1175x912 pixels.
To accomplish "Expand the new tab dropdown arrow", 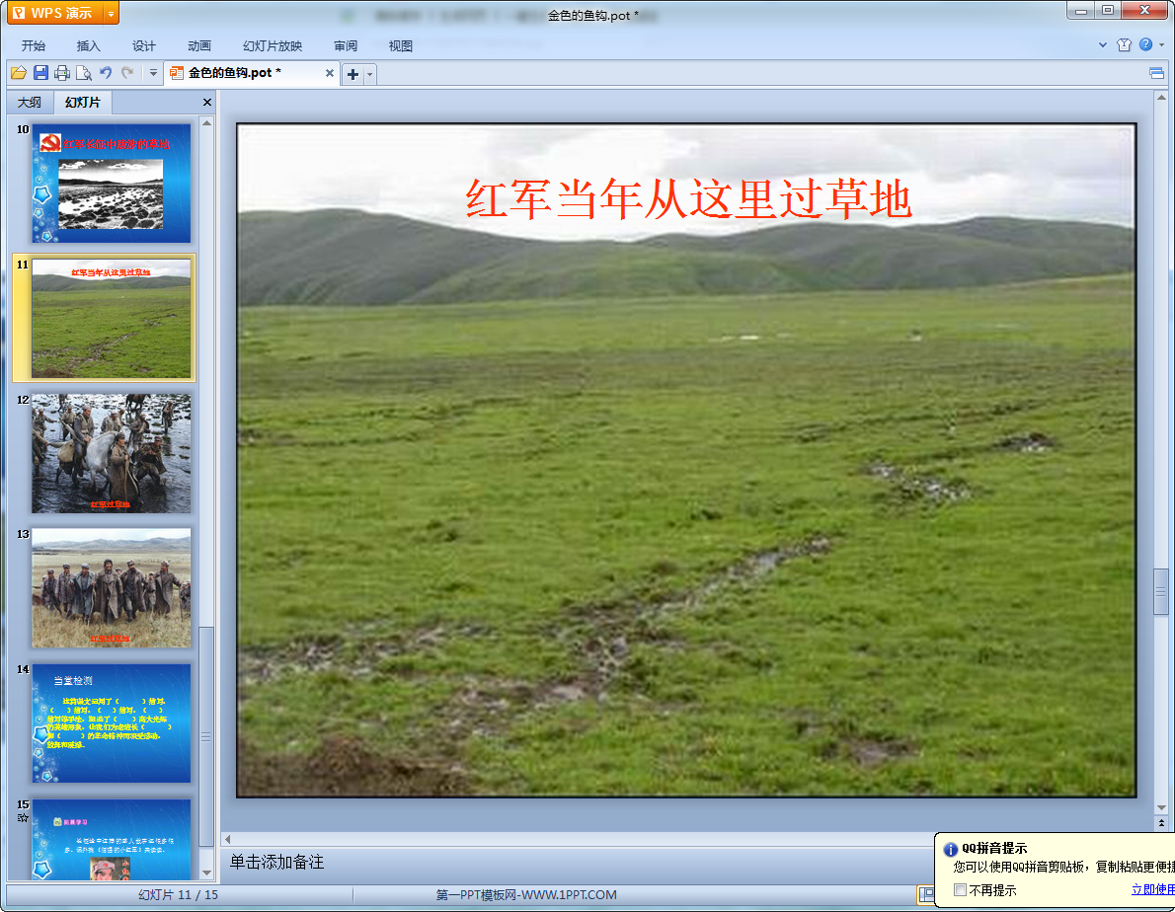I will click(x=369, y=74).
